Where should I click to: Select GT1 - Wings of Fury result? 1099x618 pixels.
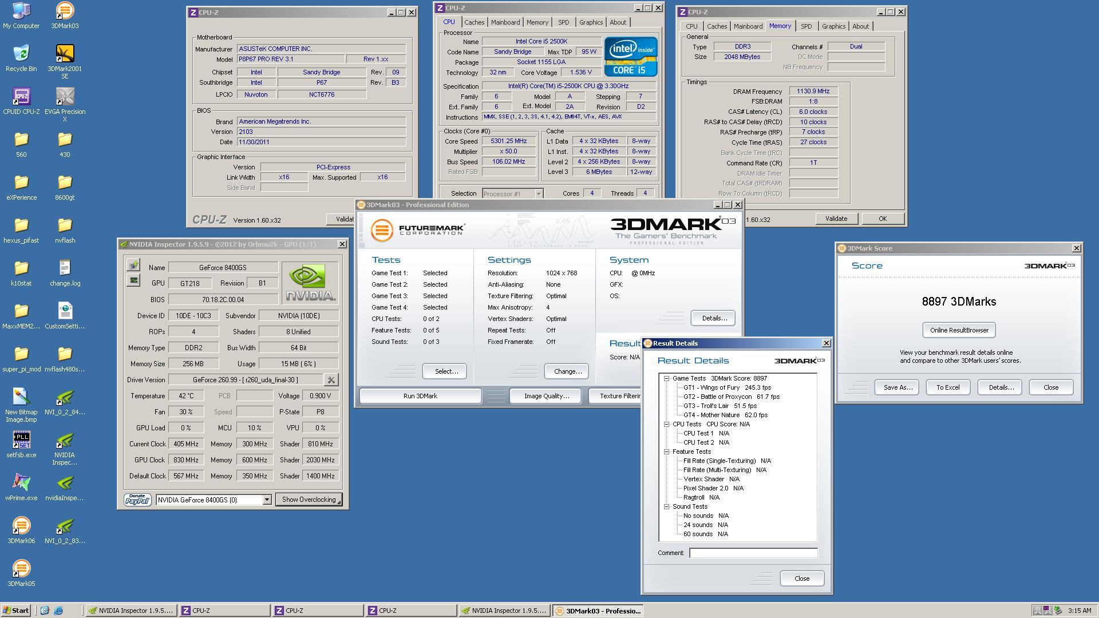click(727, 387)
